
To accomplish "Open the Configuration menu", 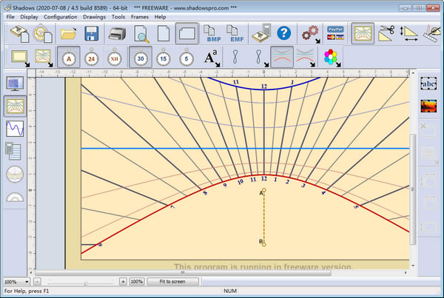I will click(60, 16).
